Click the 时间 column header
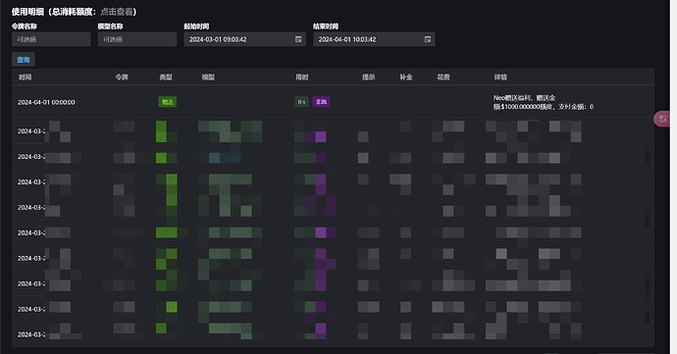The height and width of the screenshot is (354, 677). (26, 76)
